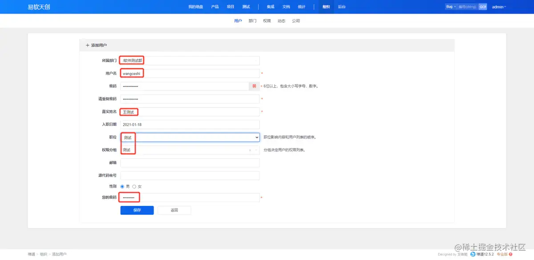Viewport: 534px width, 260px height.
Task: Click the 返回 back button
Action: click(x=174, y=210)
